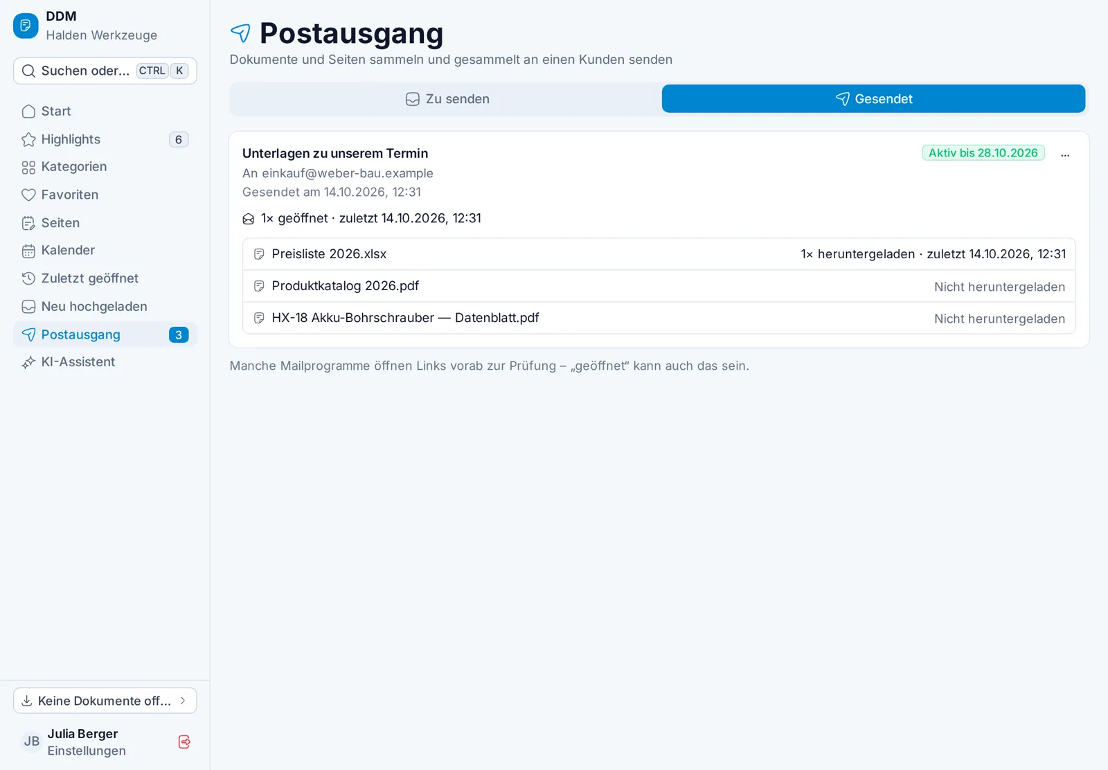Open the Highlights count badge showing 6
Viewport: 1108px width, 770px height.
(x=179, y=140)
